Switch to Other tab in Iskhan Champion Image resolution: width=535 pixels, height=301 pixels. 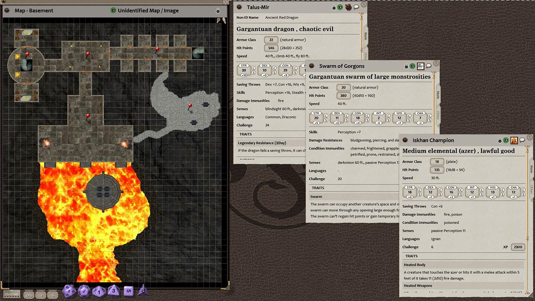click(x=531, y=189)
